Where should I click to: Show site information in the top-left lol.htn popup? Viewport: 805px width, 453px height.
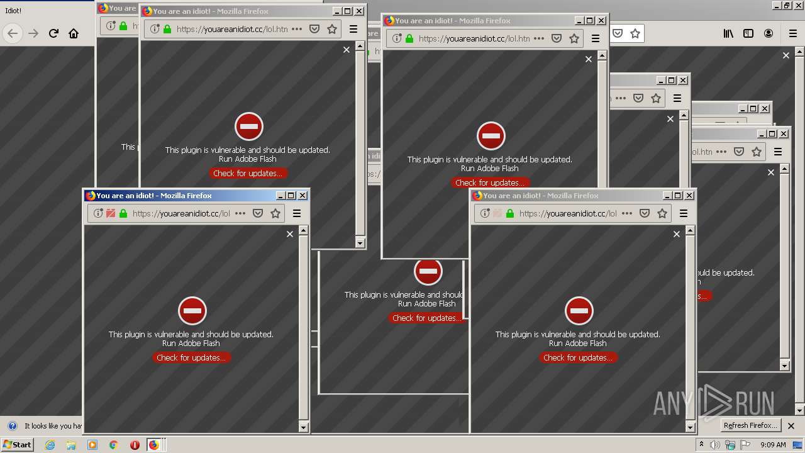[155, 29]
